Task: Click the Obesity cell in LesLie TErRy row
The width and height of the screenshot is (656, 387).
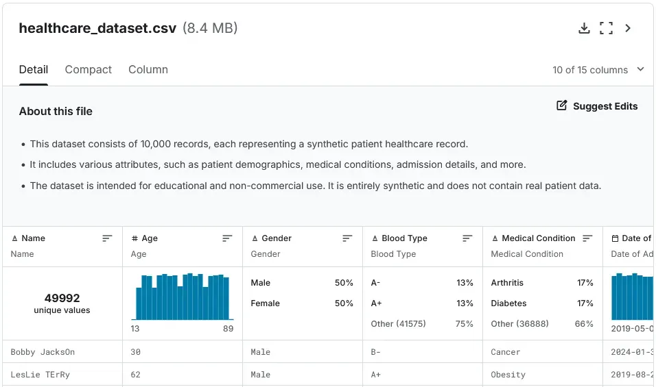Action: [508, 375]
